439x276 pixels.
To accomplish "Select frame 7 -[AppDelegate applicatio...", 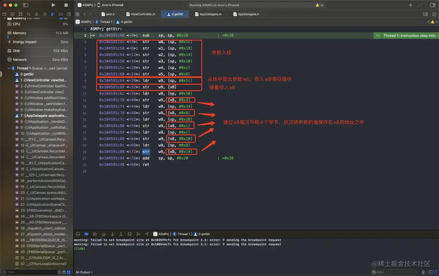I will (40, 115).
